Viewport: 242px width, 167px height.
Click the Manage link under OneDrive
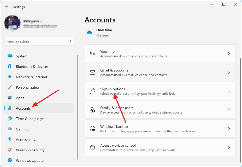pyautogui.click(x=102, y=35)
